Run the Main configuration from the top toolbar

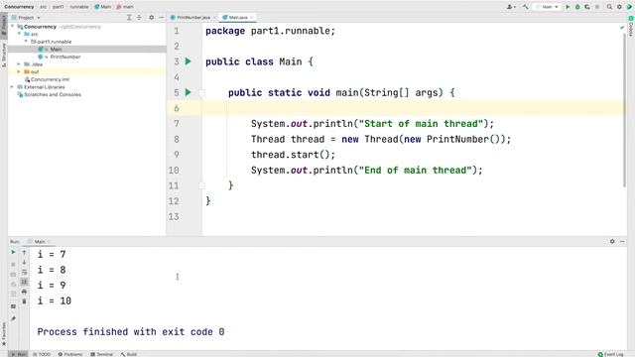click(x=568, y=7)
